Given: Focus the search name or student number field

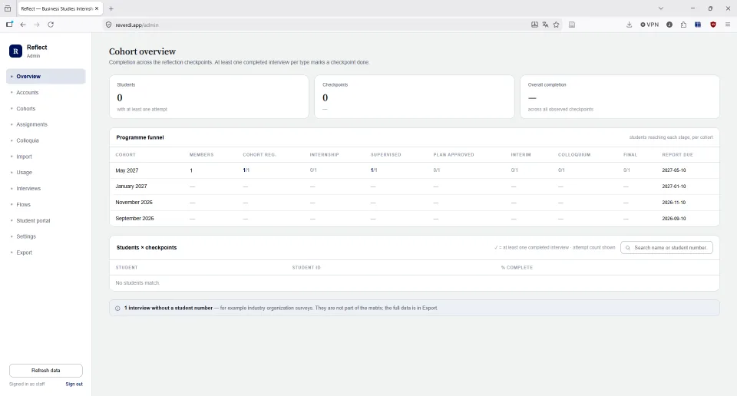Looking at the screenshot, I should (666, 248).
